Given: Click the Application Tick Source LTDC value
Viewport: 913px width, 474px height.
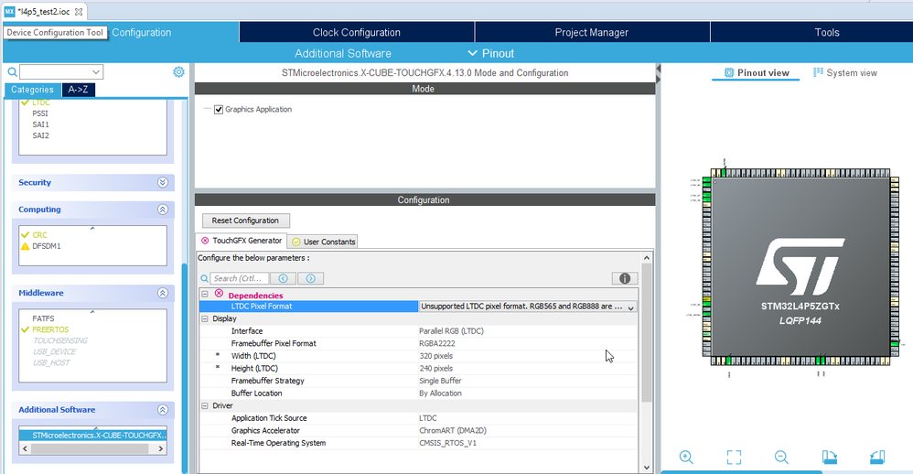Looking at the screenshot, I should point(428,418).
